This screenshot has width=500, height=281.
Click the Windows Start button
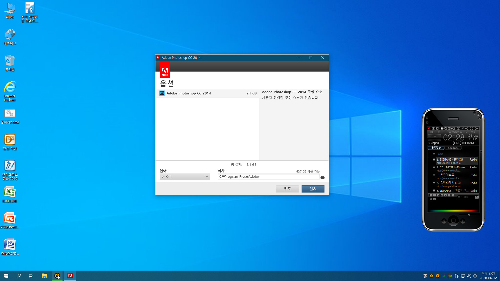(x=6, y=276)
